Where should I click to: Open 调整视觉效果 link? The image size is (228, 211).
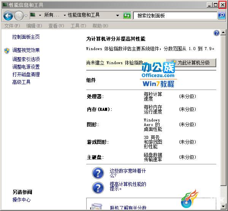(x=26, y=50)
